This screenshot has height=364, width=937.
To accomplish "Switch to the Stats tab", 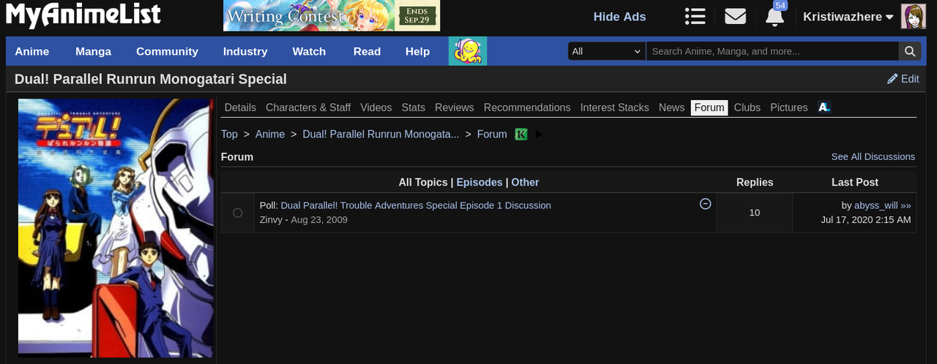I will [x=413, y=107].
